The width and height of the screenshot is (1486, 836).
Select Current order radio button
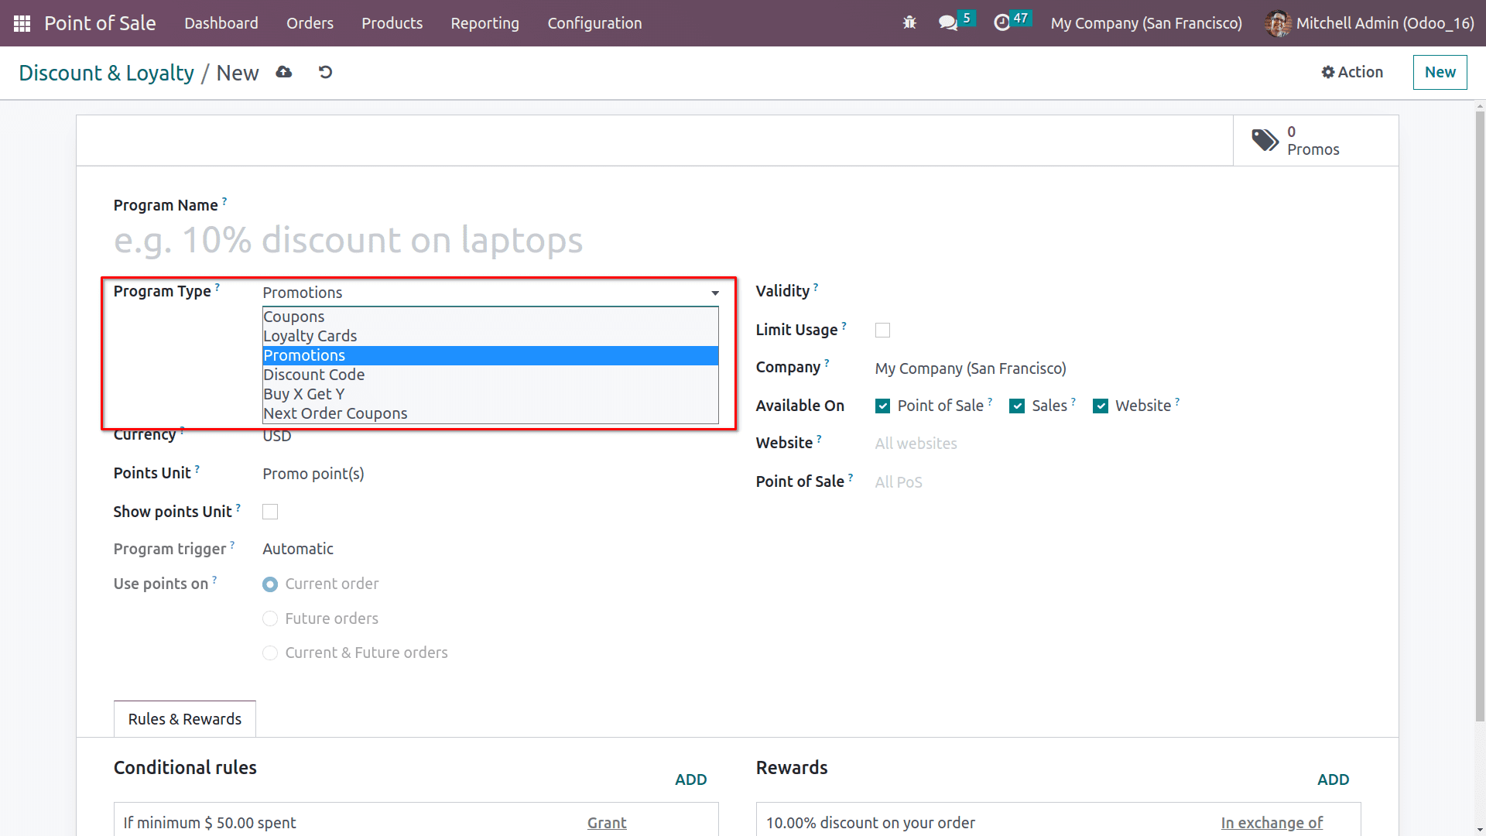click(x=270, y=583)
